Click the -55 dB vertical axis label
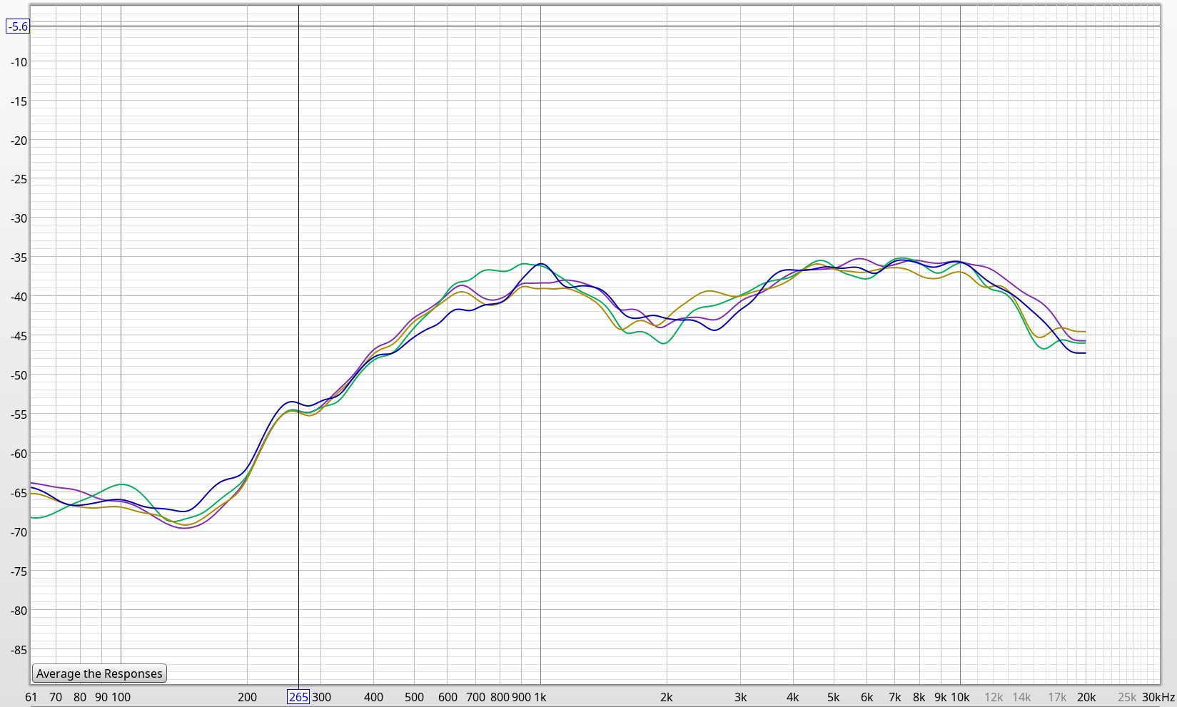The height and width of the screenshot is (707, 1177). (19, 414)
